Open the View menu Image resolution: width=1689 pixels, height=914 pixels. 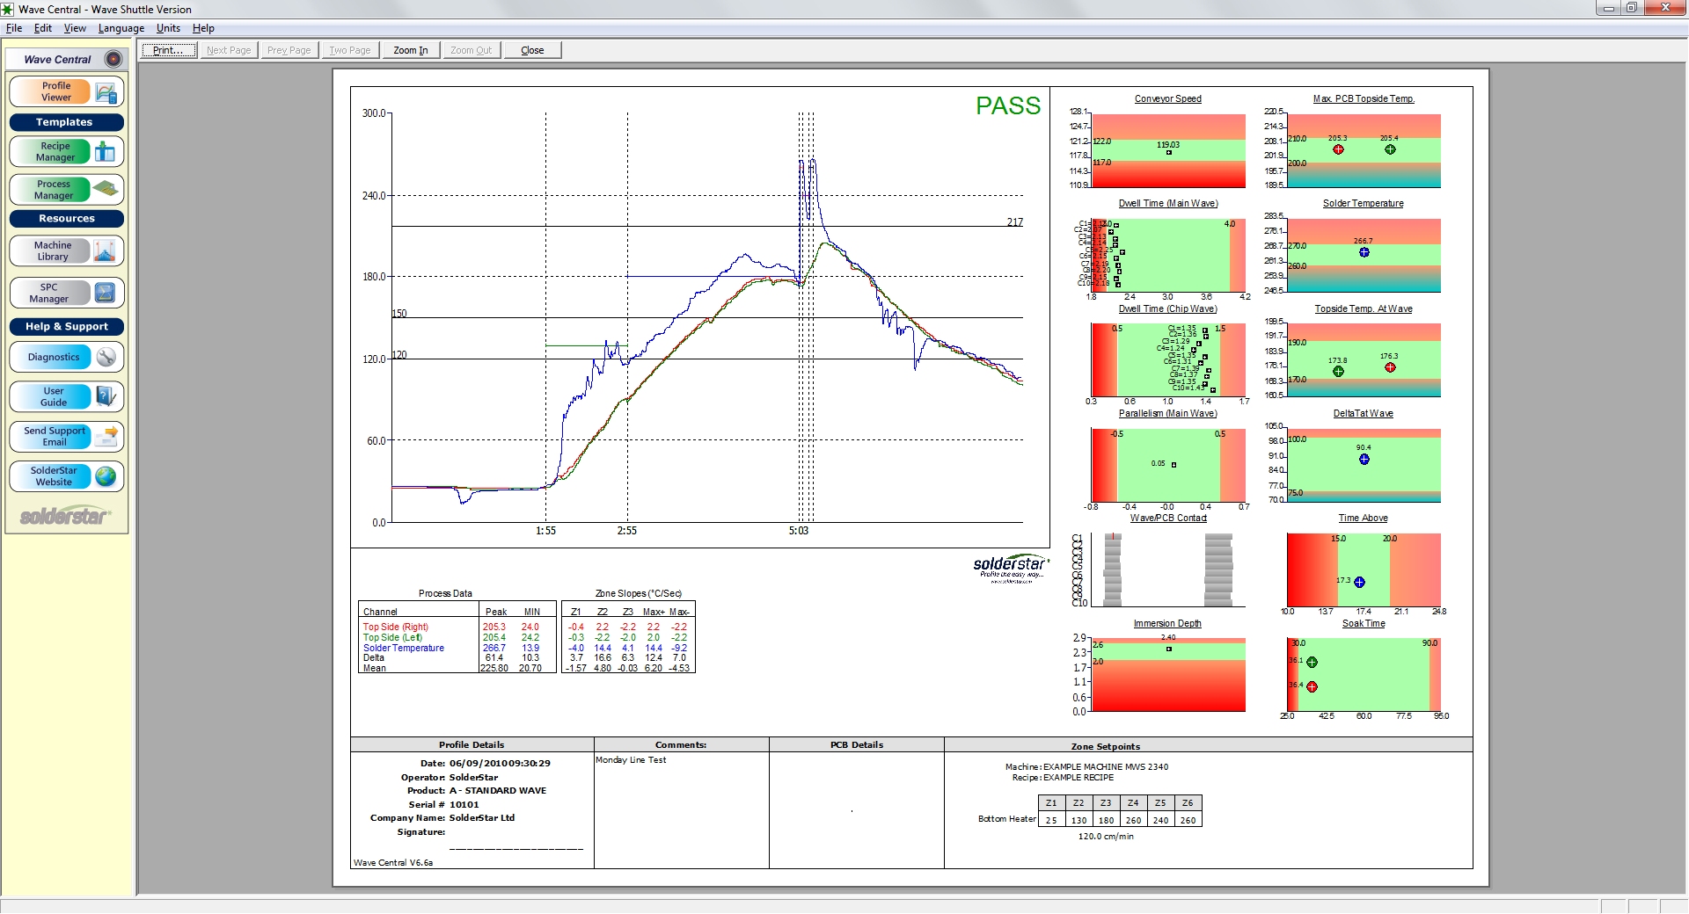(75, 28)
